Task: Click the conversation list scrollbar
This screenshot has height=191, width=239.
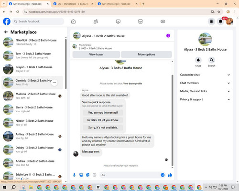Action: click(65, 64)
